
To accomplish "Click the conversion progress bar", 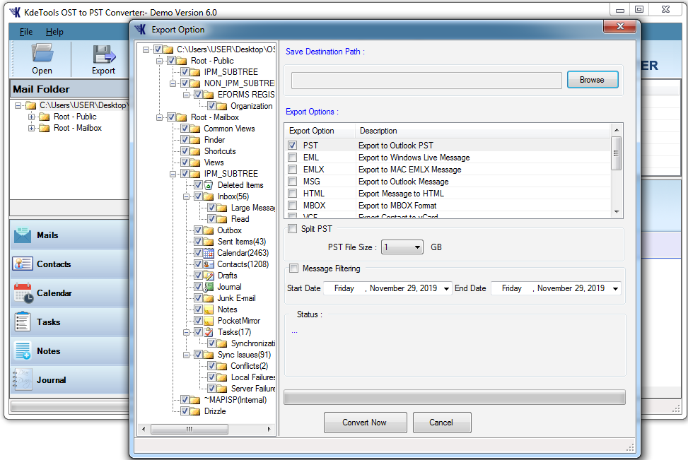I will click(455, 397).
